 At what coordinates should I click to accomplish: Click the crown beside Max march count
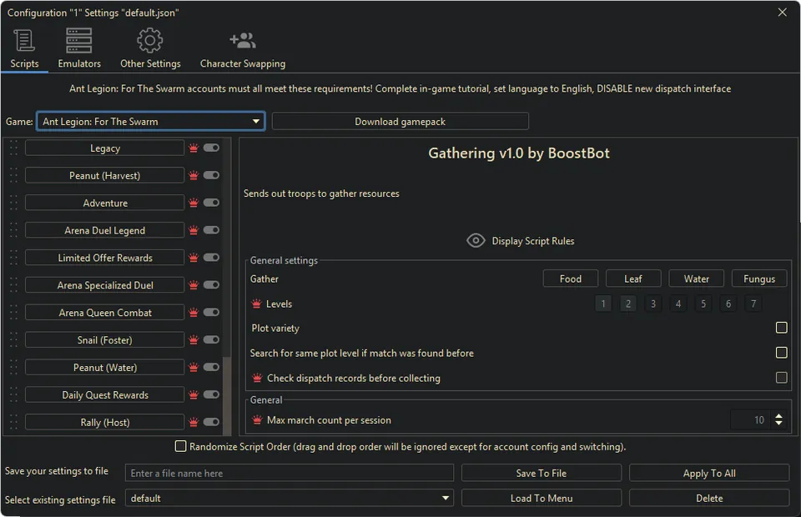pyautogui.click(x=258, y=420)
